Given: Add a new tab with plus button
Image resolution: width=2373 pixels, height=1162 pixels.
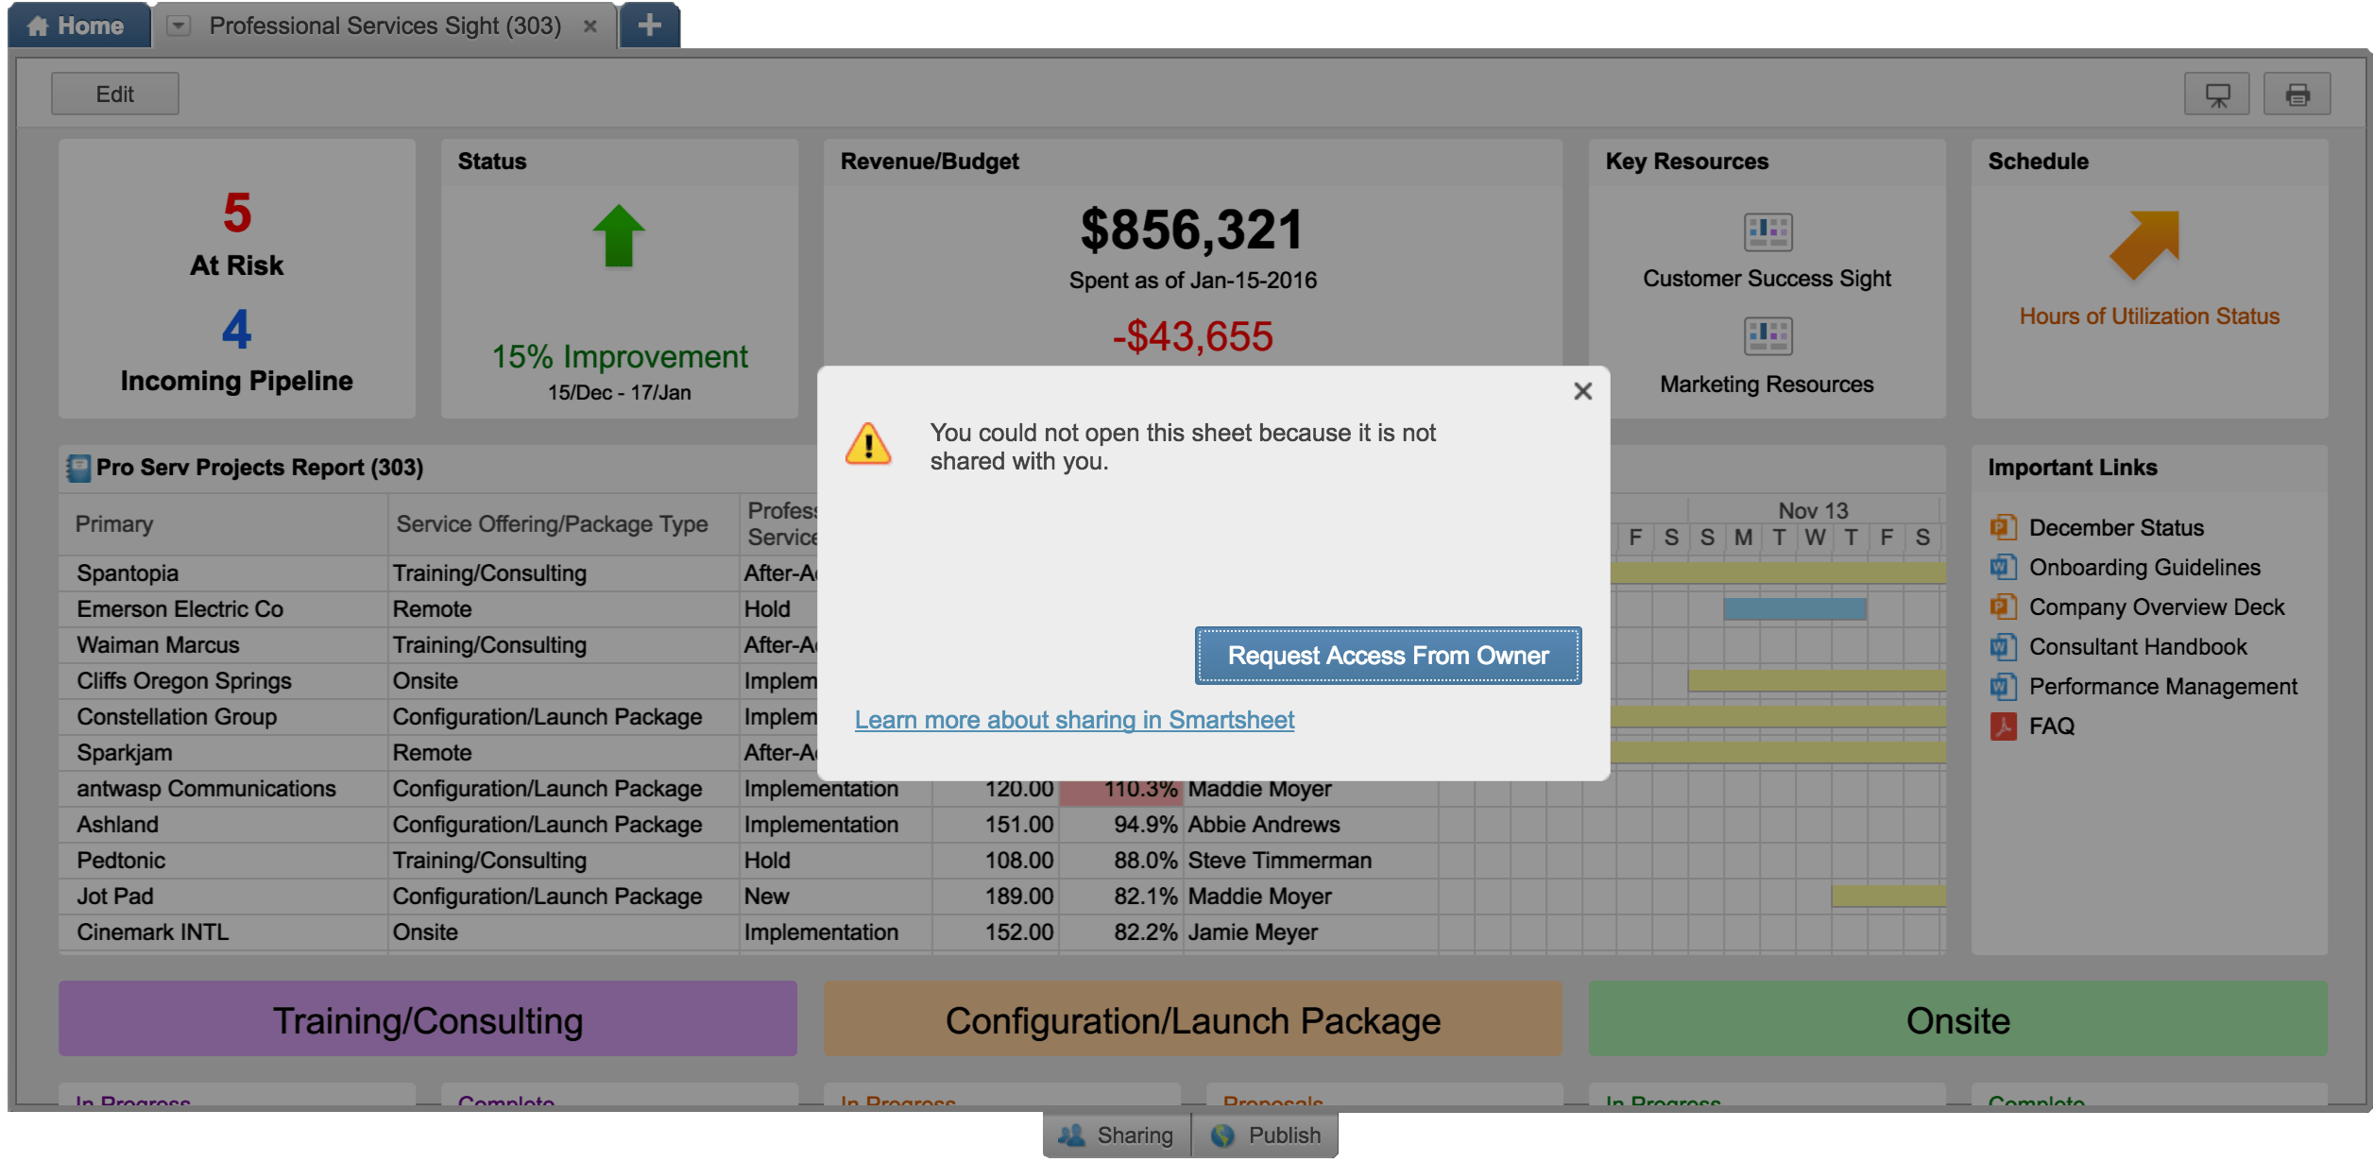Looking at the screenshot, I should (649, 26).
